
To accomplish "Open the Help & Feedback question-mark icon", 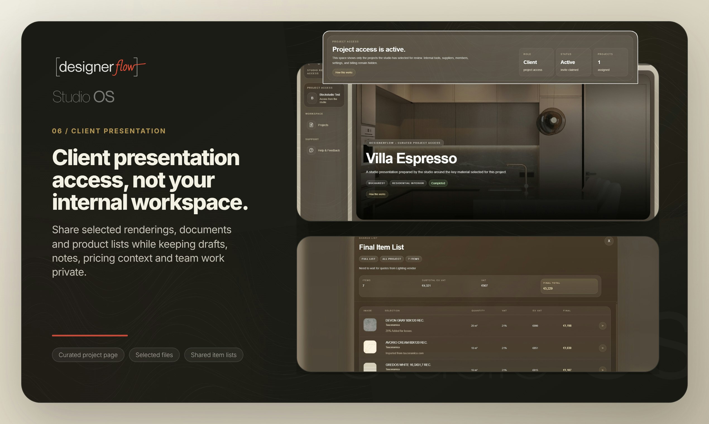I will click(x=311, y=150).
